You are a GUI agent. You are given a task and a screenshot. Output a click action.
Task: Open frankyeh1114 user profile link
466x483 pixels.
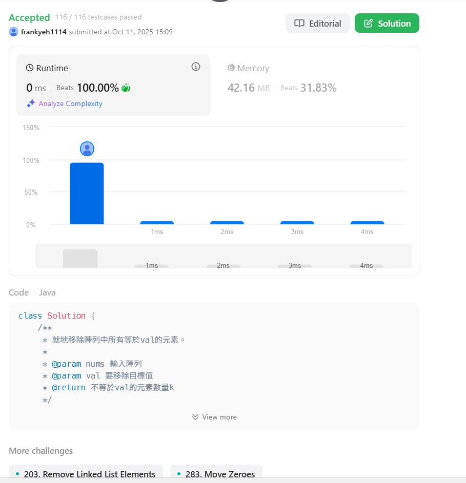tap(44, 32)
